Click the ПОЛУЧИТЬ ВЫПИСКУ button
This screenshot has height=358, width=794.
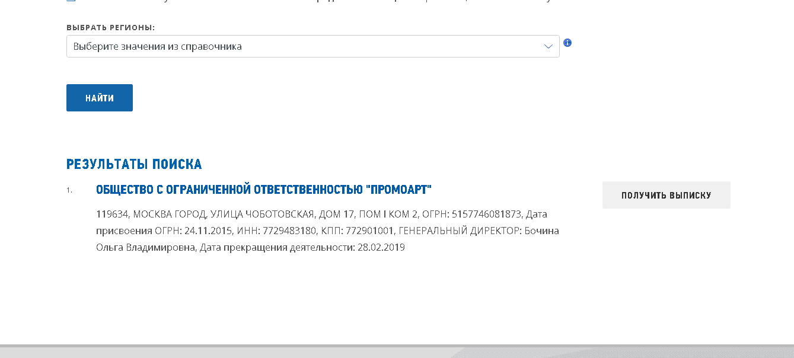(666, 195)
